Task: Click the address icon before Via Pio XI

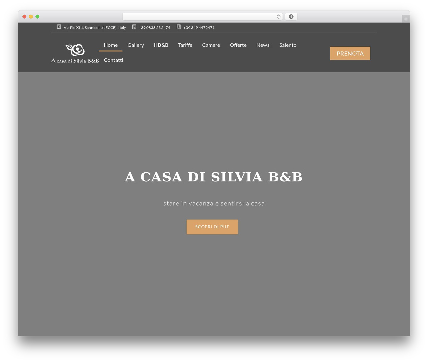Action: tap(59, 27)
